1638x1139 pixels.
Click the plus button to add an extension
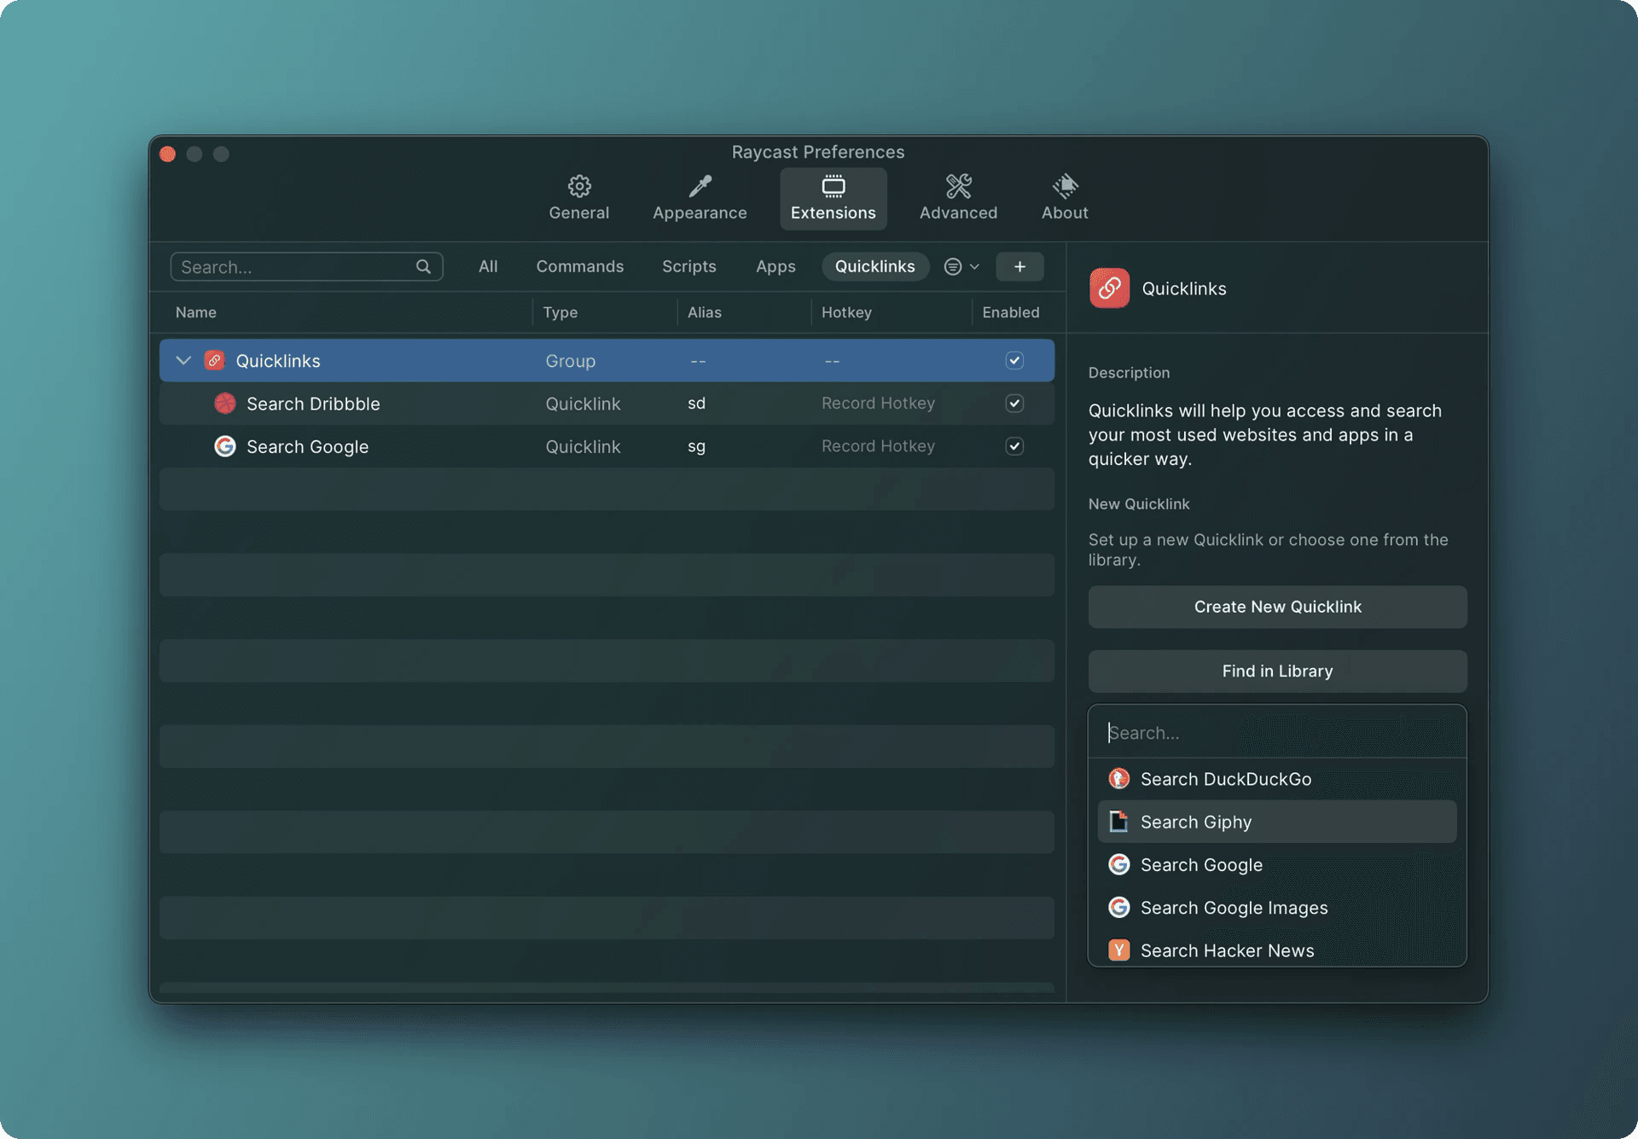click(1019, 266)
